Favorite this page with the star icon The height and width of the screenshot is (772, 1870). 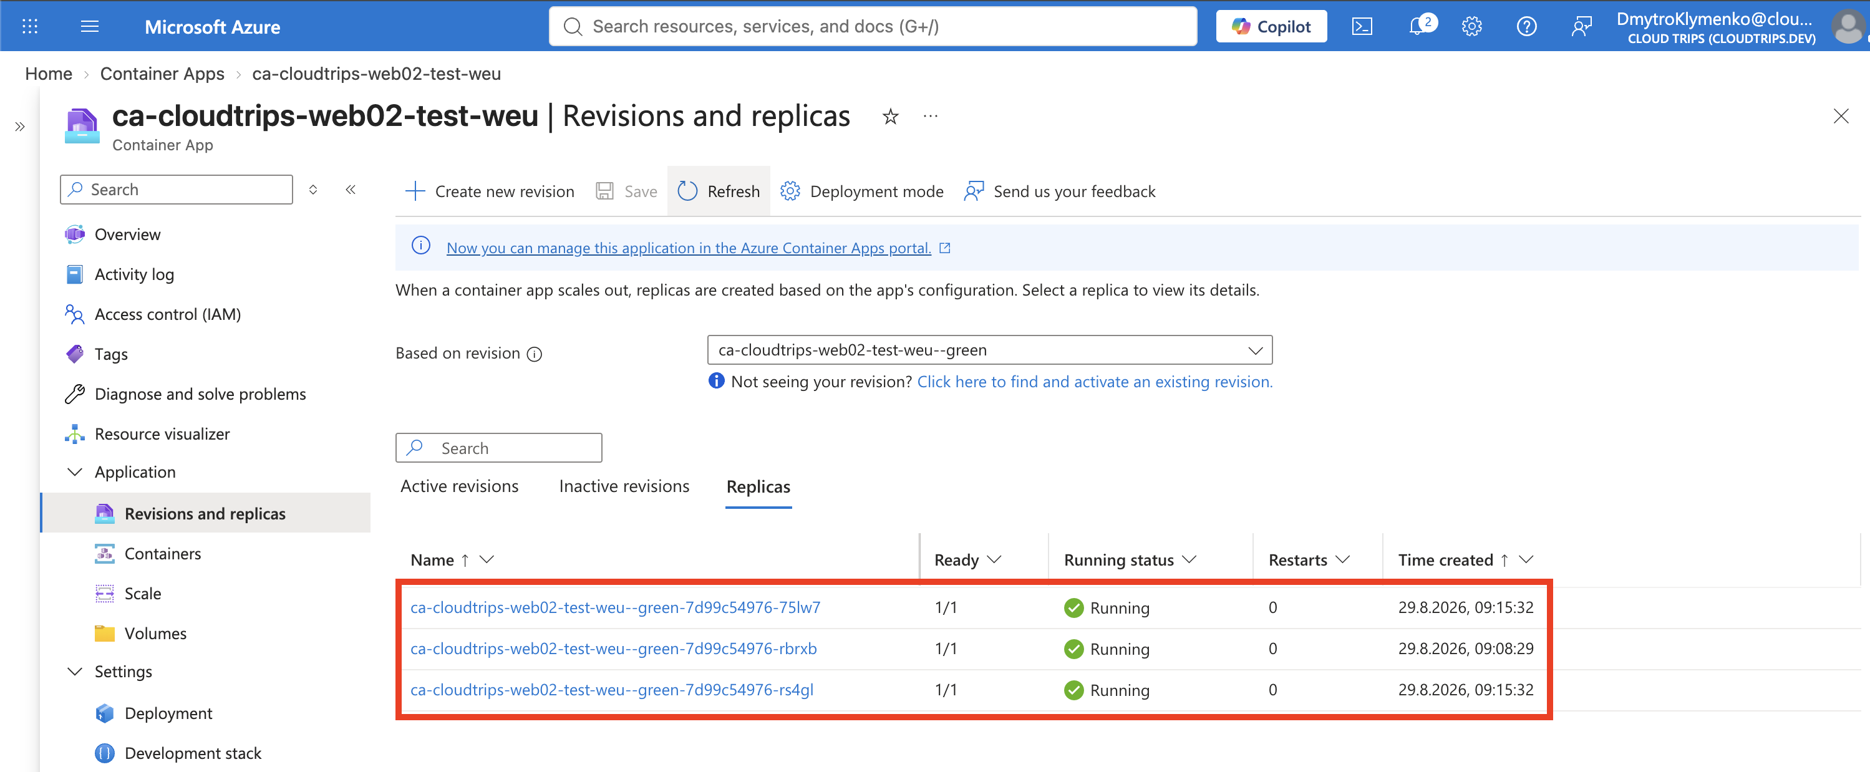click(x=891, y=116)
